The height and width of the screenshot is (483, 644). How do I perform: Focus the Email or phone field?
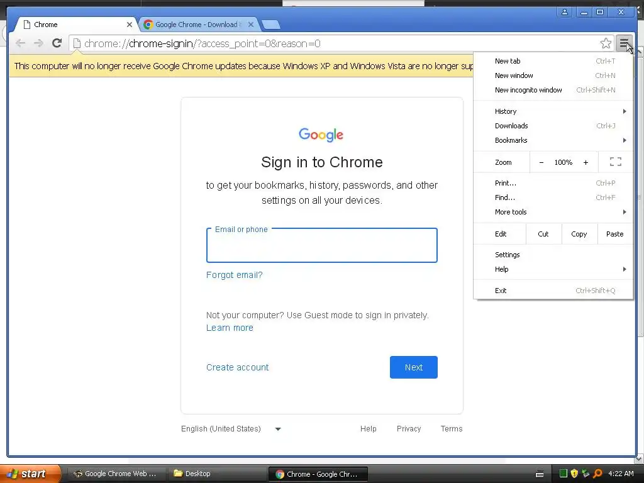321,245
